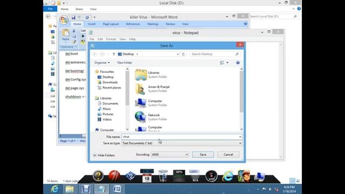Click the Cancel button

228,155
